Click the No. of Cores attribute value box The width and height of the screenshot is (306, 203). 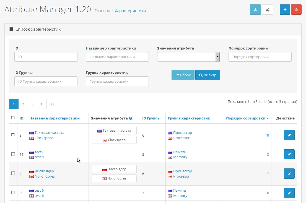[114, 178]
